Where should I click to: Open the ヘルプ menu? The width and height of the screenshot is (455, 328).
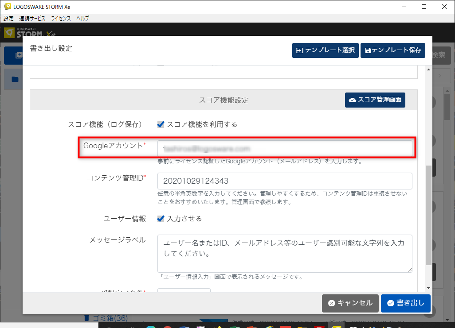point(82,18)
